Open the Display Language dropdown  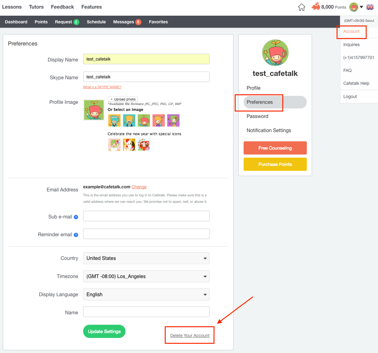coord(146,295)
